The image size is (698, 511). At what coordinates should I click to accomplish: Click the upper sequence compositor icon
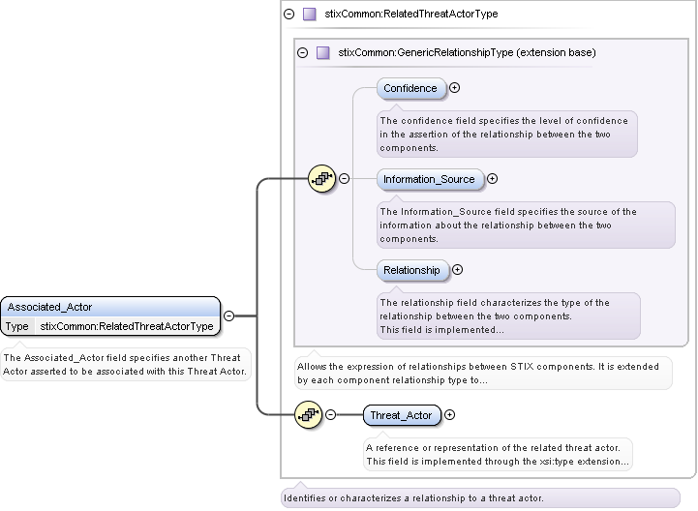(x=320, y=179)
